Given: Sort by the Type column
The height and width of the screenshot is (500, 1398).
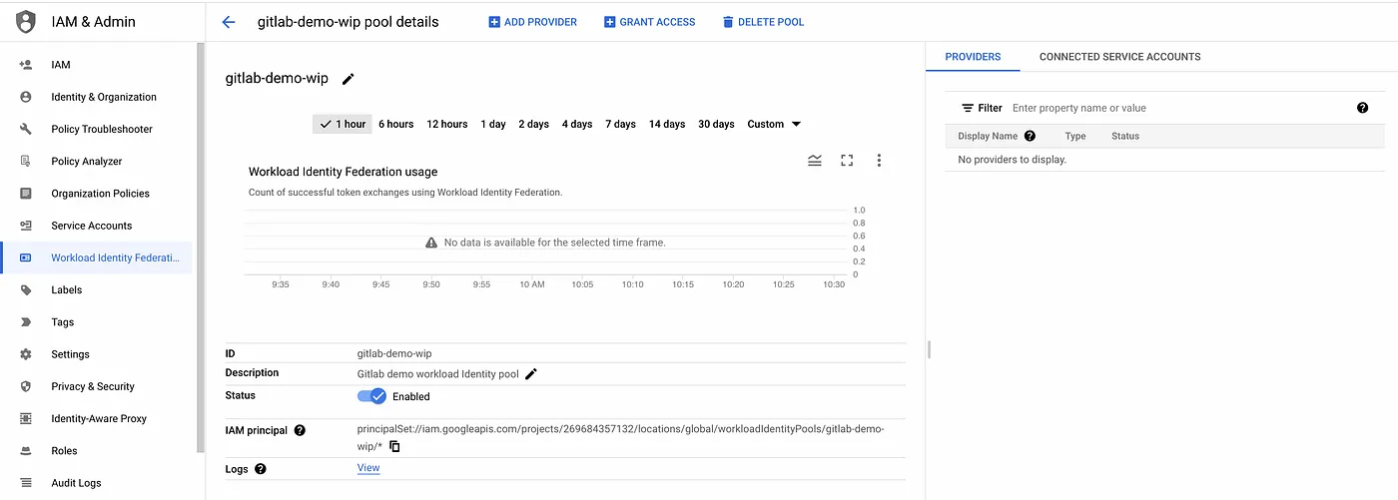Looking at the screenshot, I should point(1075,136).
